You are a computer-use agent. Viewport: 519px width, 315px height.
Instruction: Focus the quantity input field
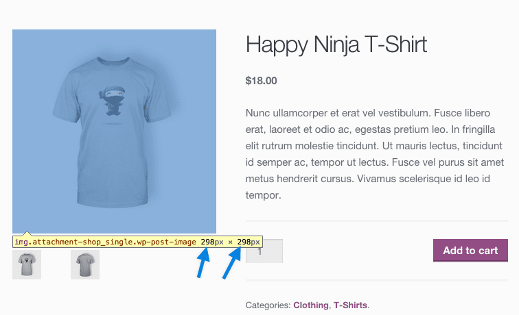(264, 251)
